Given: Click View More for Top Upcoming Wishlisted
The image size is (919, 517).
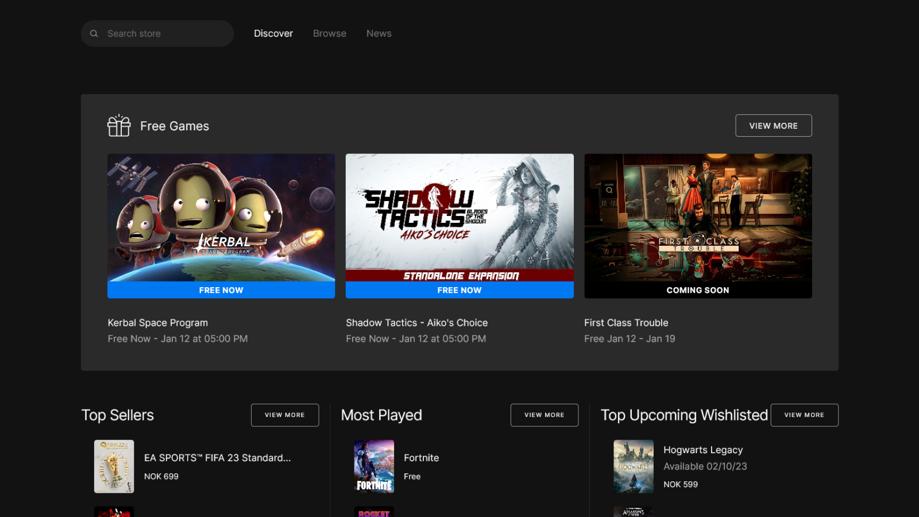Looking at the screenshot, I should pos(804,415).
